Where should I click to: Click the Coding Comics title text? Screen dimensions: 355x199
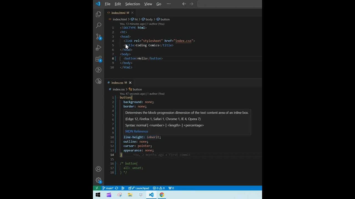click(148, 45)
